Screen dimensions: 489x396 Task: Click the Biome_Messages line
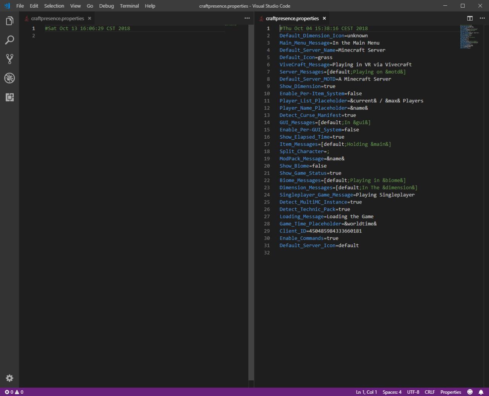tap(342, 181)
